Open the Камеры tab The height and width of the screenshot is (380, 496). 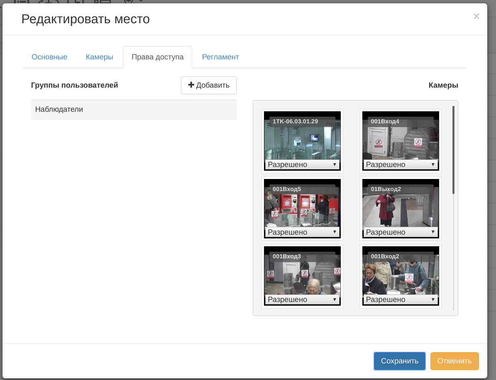click(x=99, y=57)
